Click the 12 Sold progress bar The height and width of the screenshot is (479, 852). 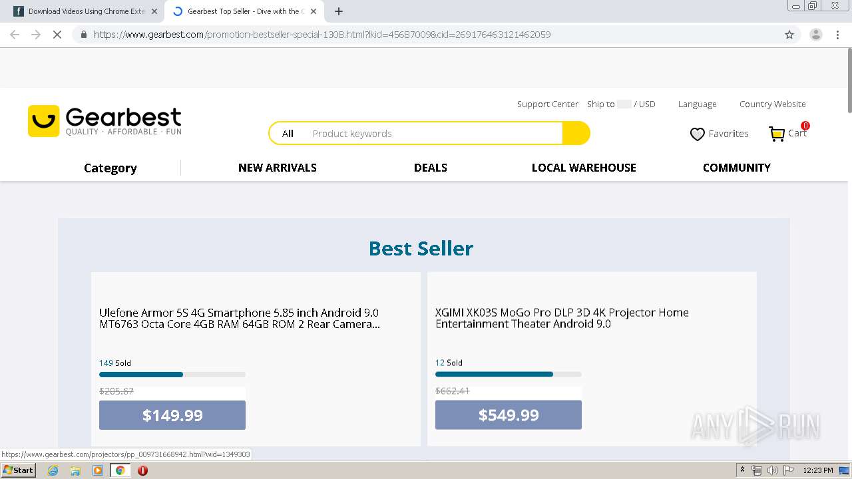509,375
